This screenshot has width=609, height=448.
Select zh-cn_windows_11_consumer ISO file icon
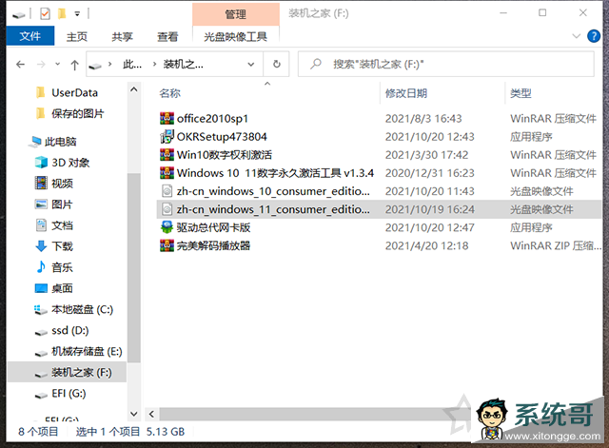(167, 209)
